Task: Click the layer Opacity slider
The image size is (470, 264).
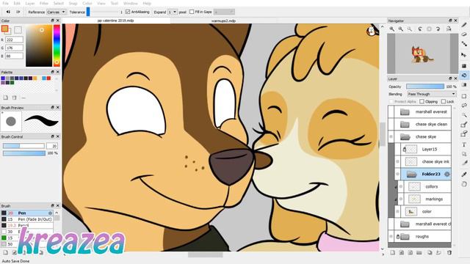Action: click(425, 87)
